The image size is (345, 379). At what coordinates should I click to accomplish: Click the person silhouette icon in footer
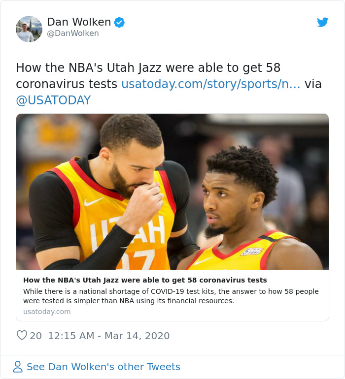coord(18,367)
